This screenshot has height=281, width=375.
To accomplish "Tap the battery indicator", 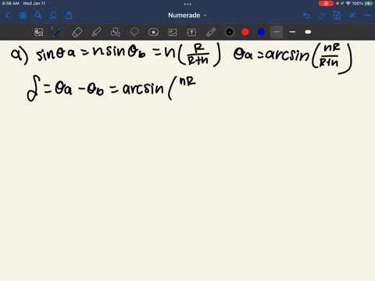I will coord(369,3).
